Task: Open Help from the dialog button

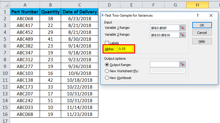Action: coord(202,41)
